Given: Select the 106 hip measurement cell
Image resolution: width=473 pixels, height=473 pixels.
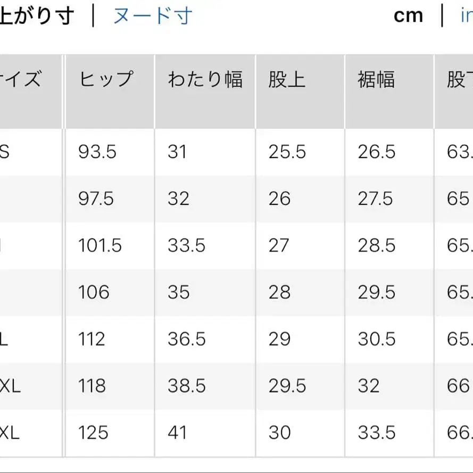Looking at the screenshot, I should point(93,292).
